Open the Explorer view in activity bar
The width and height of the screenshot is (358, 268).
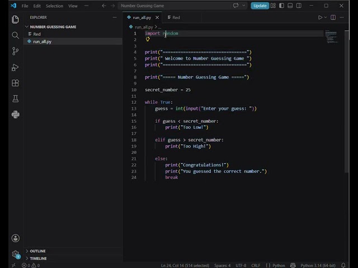15,20
